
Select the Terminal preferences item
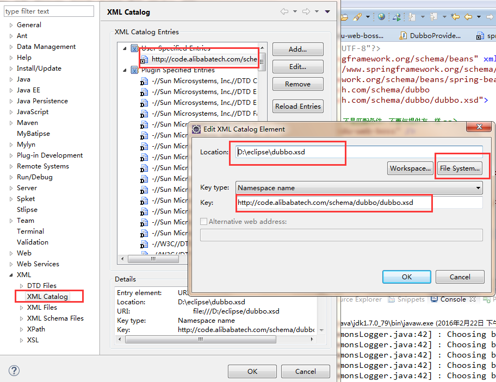click(x=30, y=231)
